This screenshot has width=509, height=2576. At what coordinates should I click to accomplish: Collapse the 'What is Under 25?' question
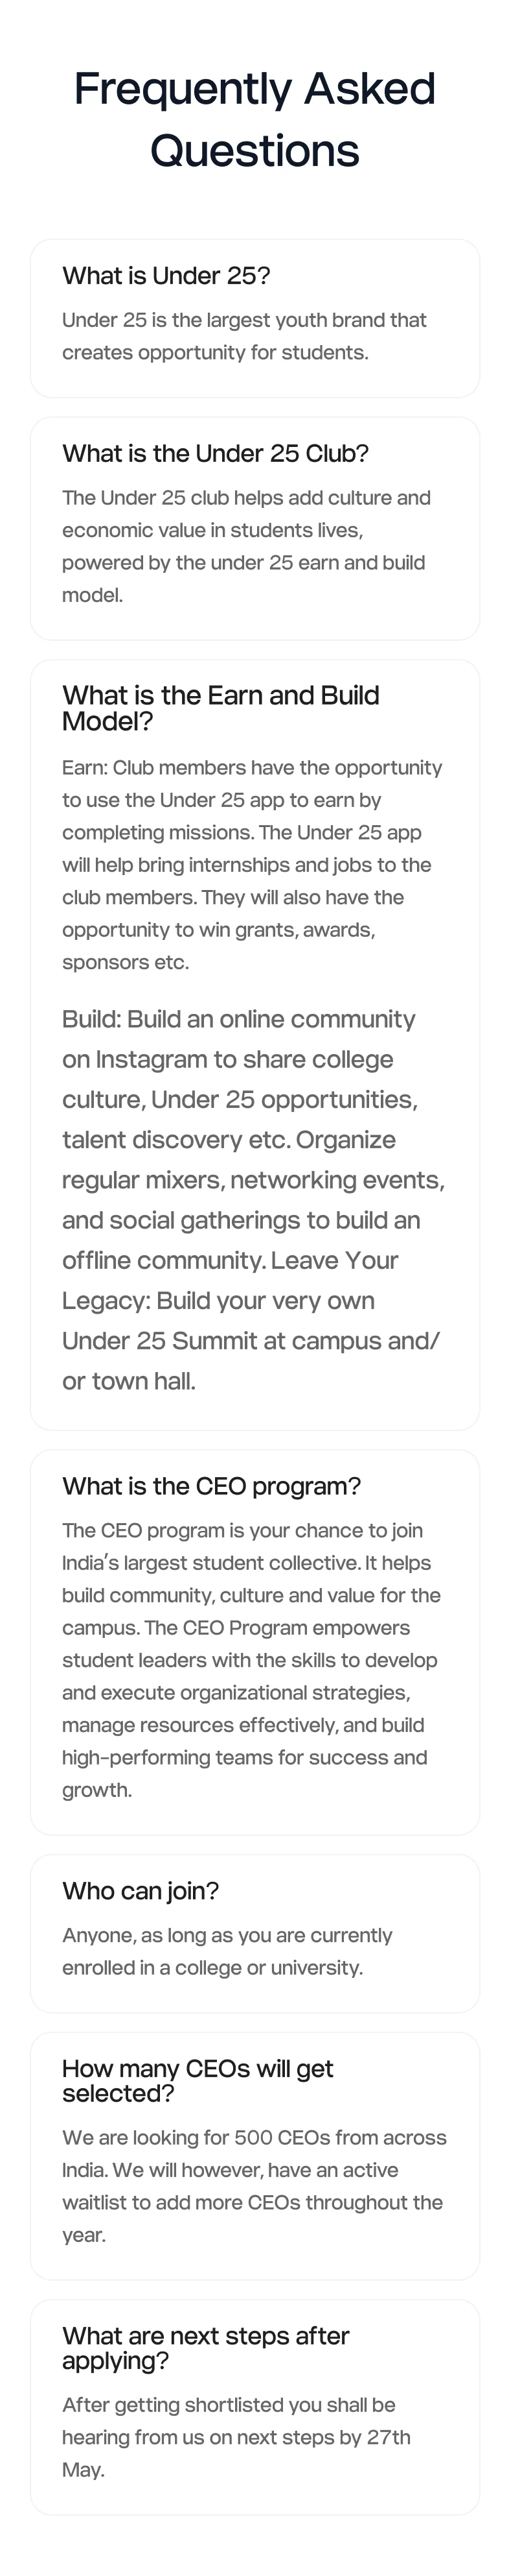[166, 276]
